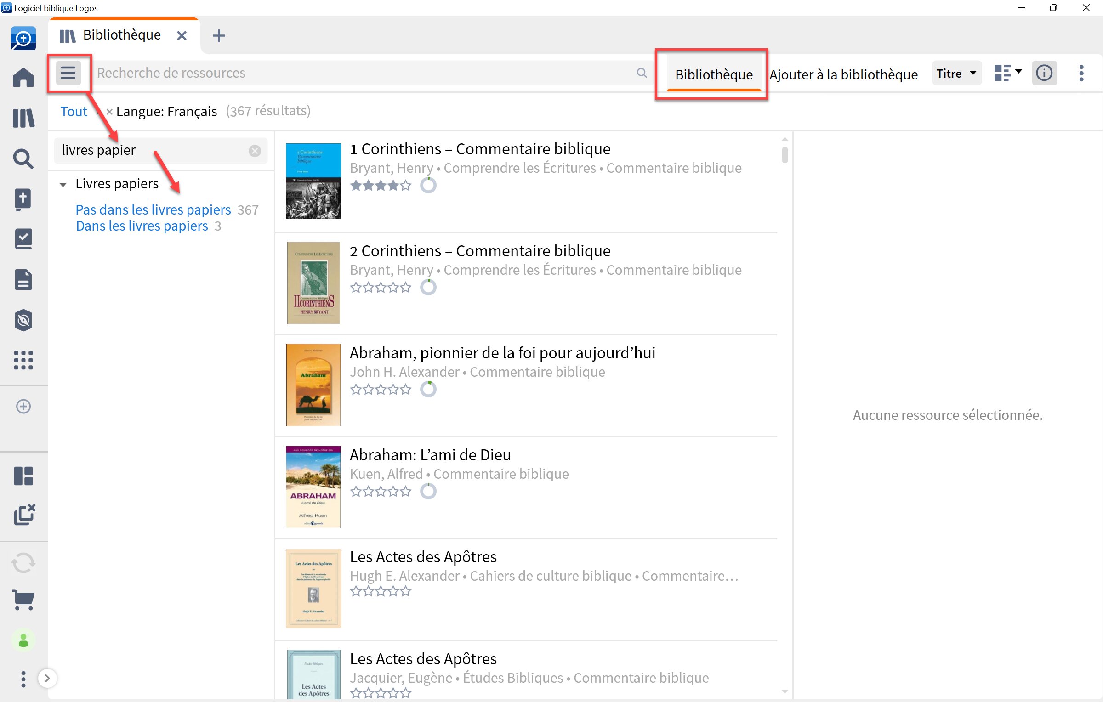1103x702 pixels.
Task: Click Jacquier's Les Actes des Apôtres cover thumbnail
Action: (x=313, y=674)
